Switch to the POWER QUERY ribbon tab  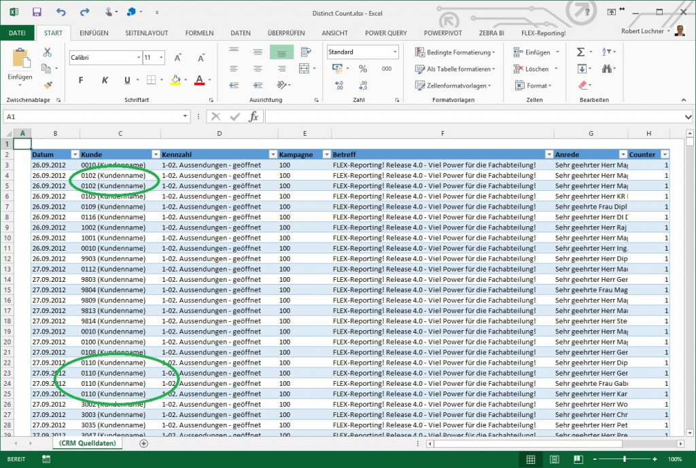click(x=386, y=33)
